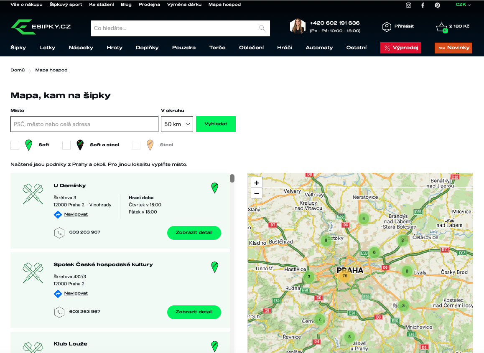Click the Místo address input field
This screenshot has height=353, width=484.
point(84,124)
